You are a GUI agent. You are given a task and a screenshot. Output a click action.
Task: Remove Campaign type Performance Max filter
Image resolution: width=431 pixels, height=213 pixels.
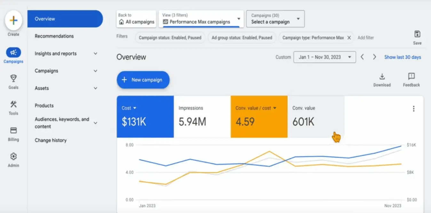[x=349, y=38]
